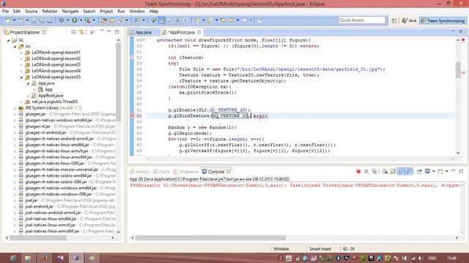Click red error marker in overview ruler
This screenshot has height=263, width=469.
[463, 72]
